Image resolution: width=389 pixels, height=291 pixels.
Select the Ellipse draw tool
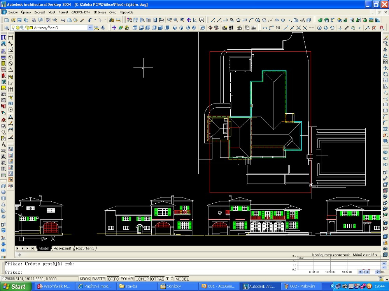[277, 20]
